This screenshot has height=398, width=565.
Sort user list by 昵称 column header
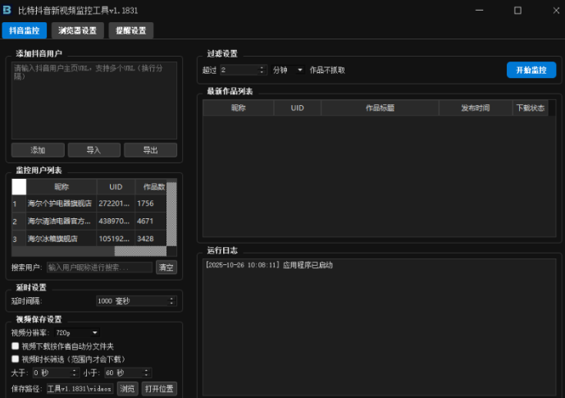click(x=62, y=187)
